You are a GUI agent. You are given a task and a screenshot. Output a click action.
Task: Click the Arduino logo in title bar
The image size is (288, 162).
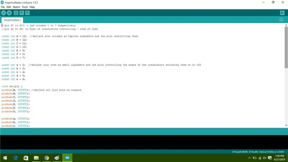click(2, 3)
